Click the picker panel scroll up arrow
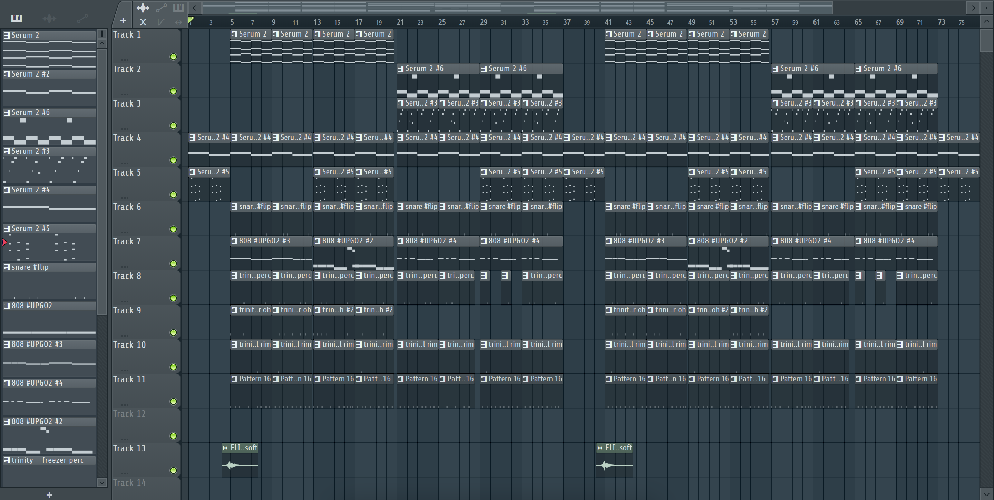 pyautogui.click(x=102, y=43)
